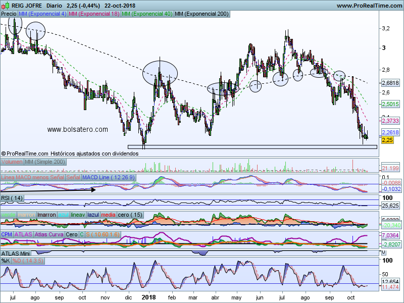Image resolution: width=404 pixels, height=303 pixels.
Task: Click the yellow 2,25 current price tag
Action: pos(387,140)
